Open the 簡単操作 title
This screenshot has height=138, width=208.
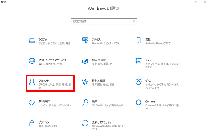click(44, 101)
